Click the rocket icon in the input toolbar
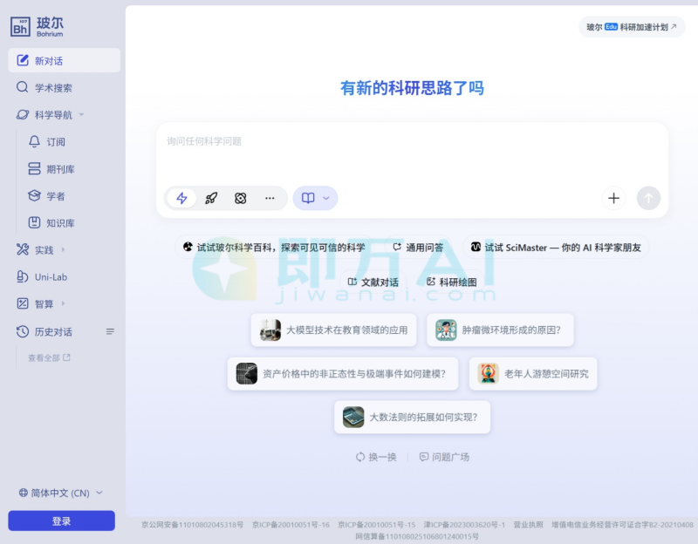 coord(210,198)
